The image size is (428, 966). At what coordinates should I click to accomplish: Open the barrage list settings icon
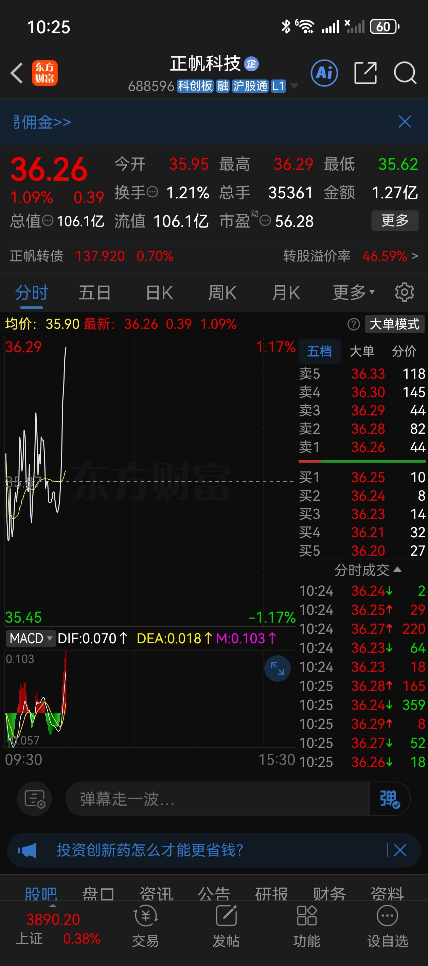click(x=35, y=799)
